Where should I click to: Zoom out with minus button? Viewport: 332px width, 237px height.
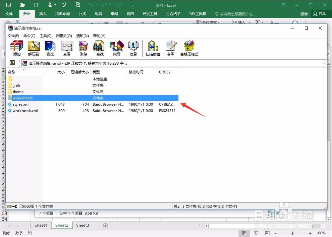pyautogui.click(x=276, y=233)
